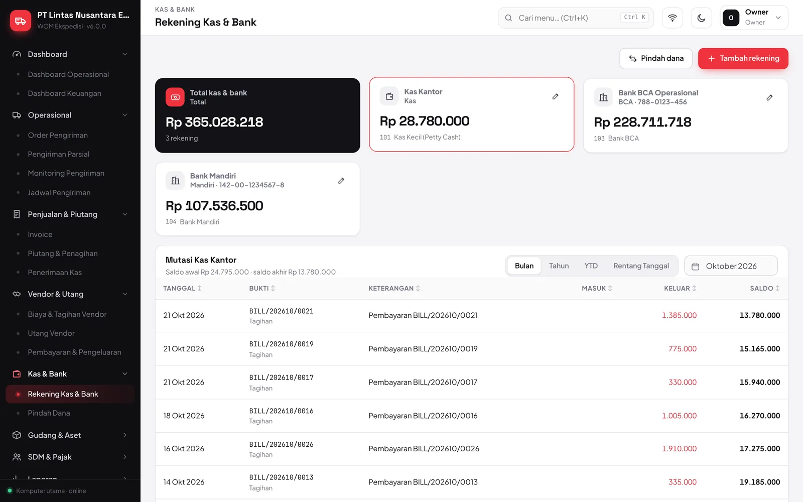Click Total kas & bank red icon
Screen dimensions: 803x502
175,97
